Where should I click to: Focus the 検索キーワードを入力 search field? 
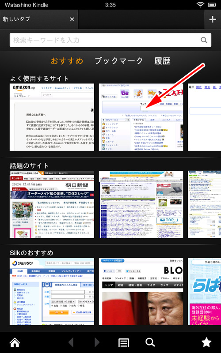click(110, 40)
